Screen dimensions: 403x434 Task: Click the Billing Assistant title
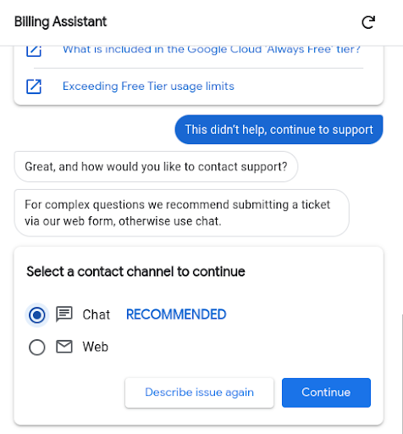point(61,22)
